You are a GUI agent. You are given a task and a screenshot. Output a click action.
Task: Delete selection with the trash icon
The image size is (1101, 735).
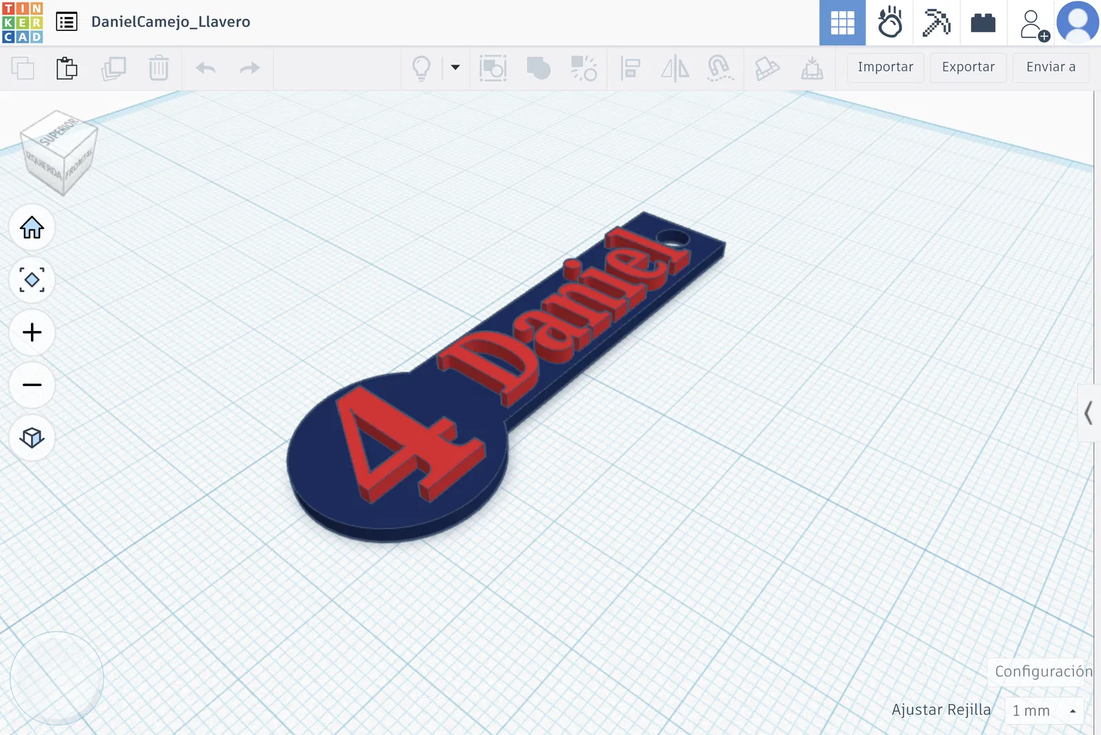pos(159,68)
